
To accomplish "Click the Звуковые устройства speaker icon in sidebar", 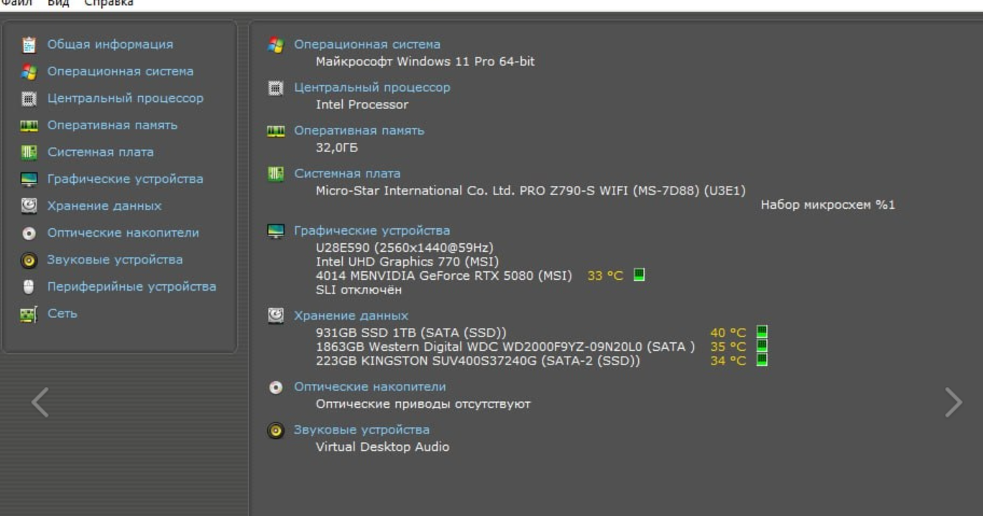I will pyautogui.click(x=29, y=261).
